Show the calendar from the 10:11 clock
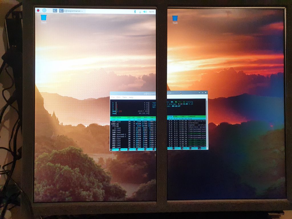This screenshot has height=219, width=292. coord(151,12)
